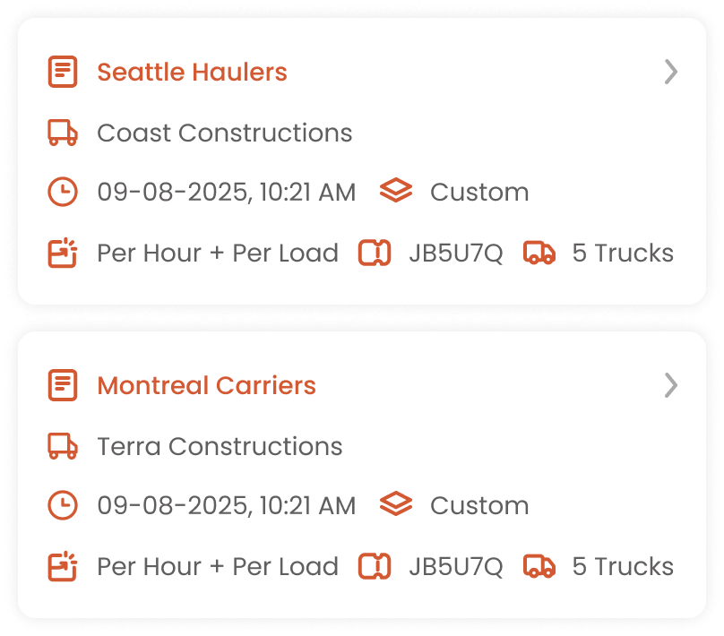This screenshot has width=724, height=636.
Task: Click the JB5U7Q code in Montreal Carriers card
Action: click(x=455, y=566)
